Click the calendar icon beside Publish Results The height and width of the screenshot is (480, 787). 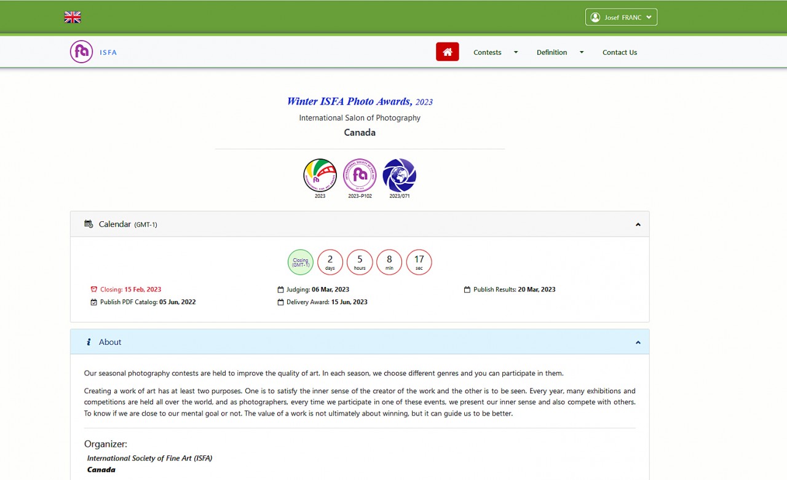click(x=467, y=289)
